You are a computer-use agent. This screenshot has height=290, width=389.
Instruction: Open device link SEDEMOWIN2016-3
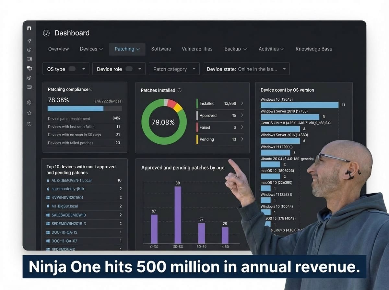(69, 224)
